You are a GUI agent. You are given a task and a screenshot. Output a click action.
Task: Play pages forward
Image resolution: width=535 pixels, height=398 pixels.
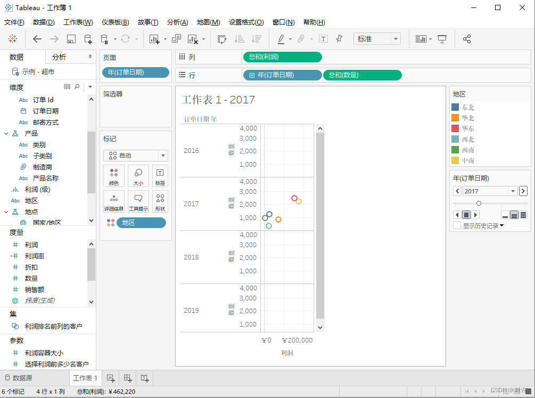click(x=475, y=215)
